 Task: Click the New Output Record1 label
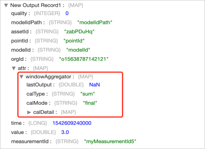(x=36, y=5)
